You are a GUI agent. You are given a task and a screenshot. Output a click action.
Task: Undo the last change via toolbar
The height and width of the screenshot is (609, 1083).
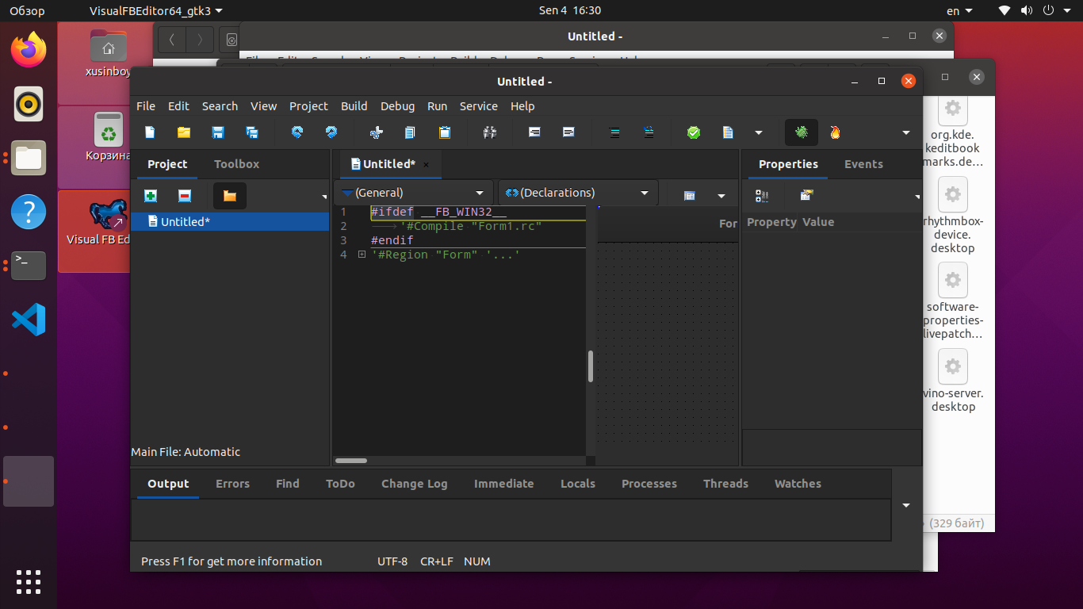(x=297, y=132)
